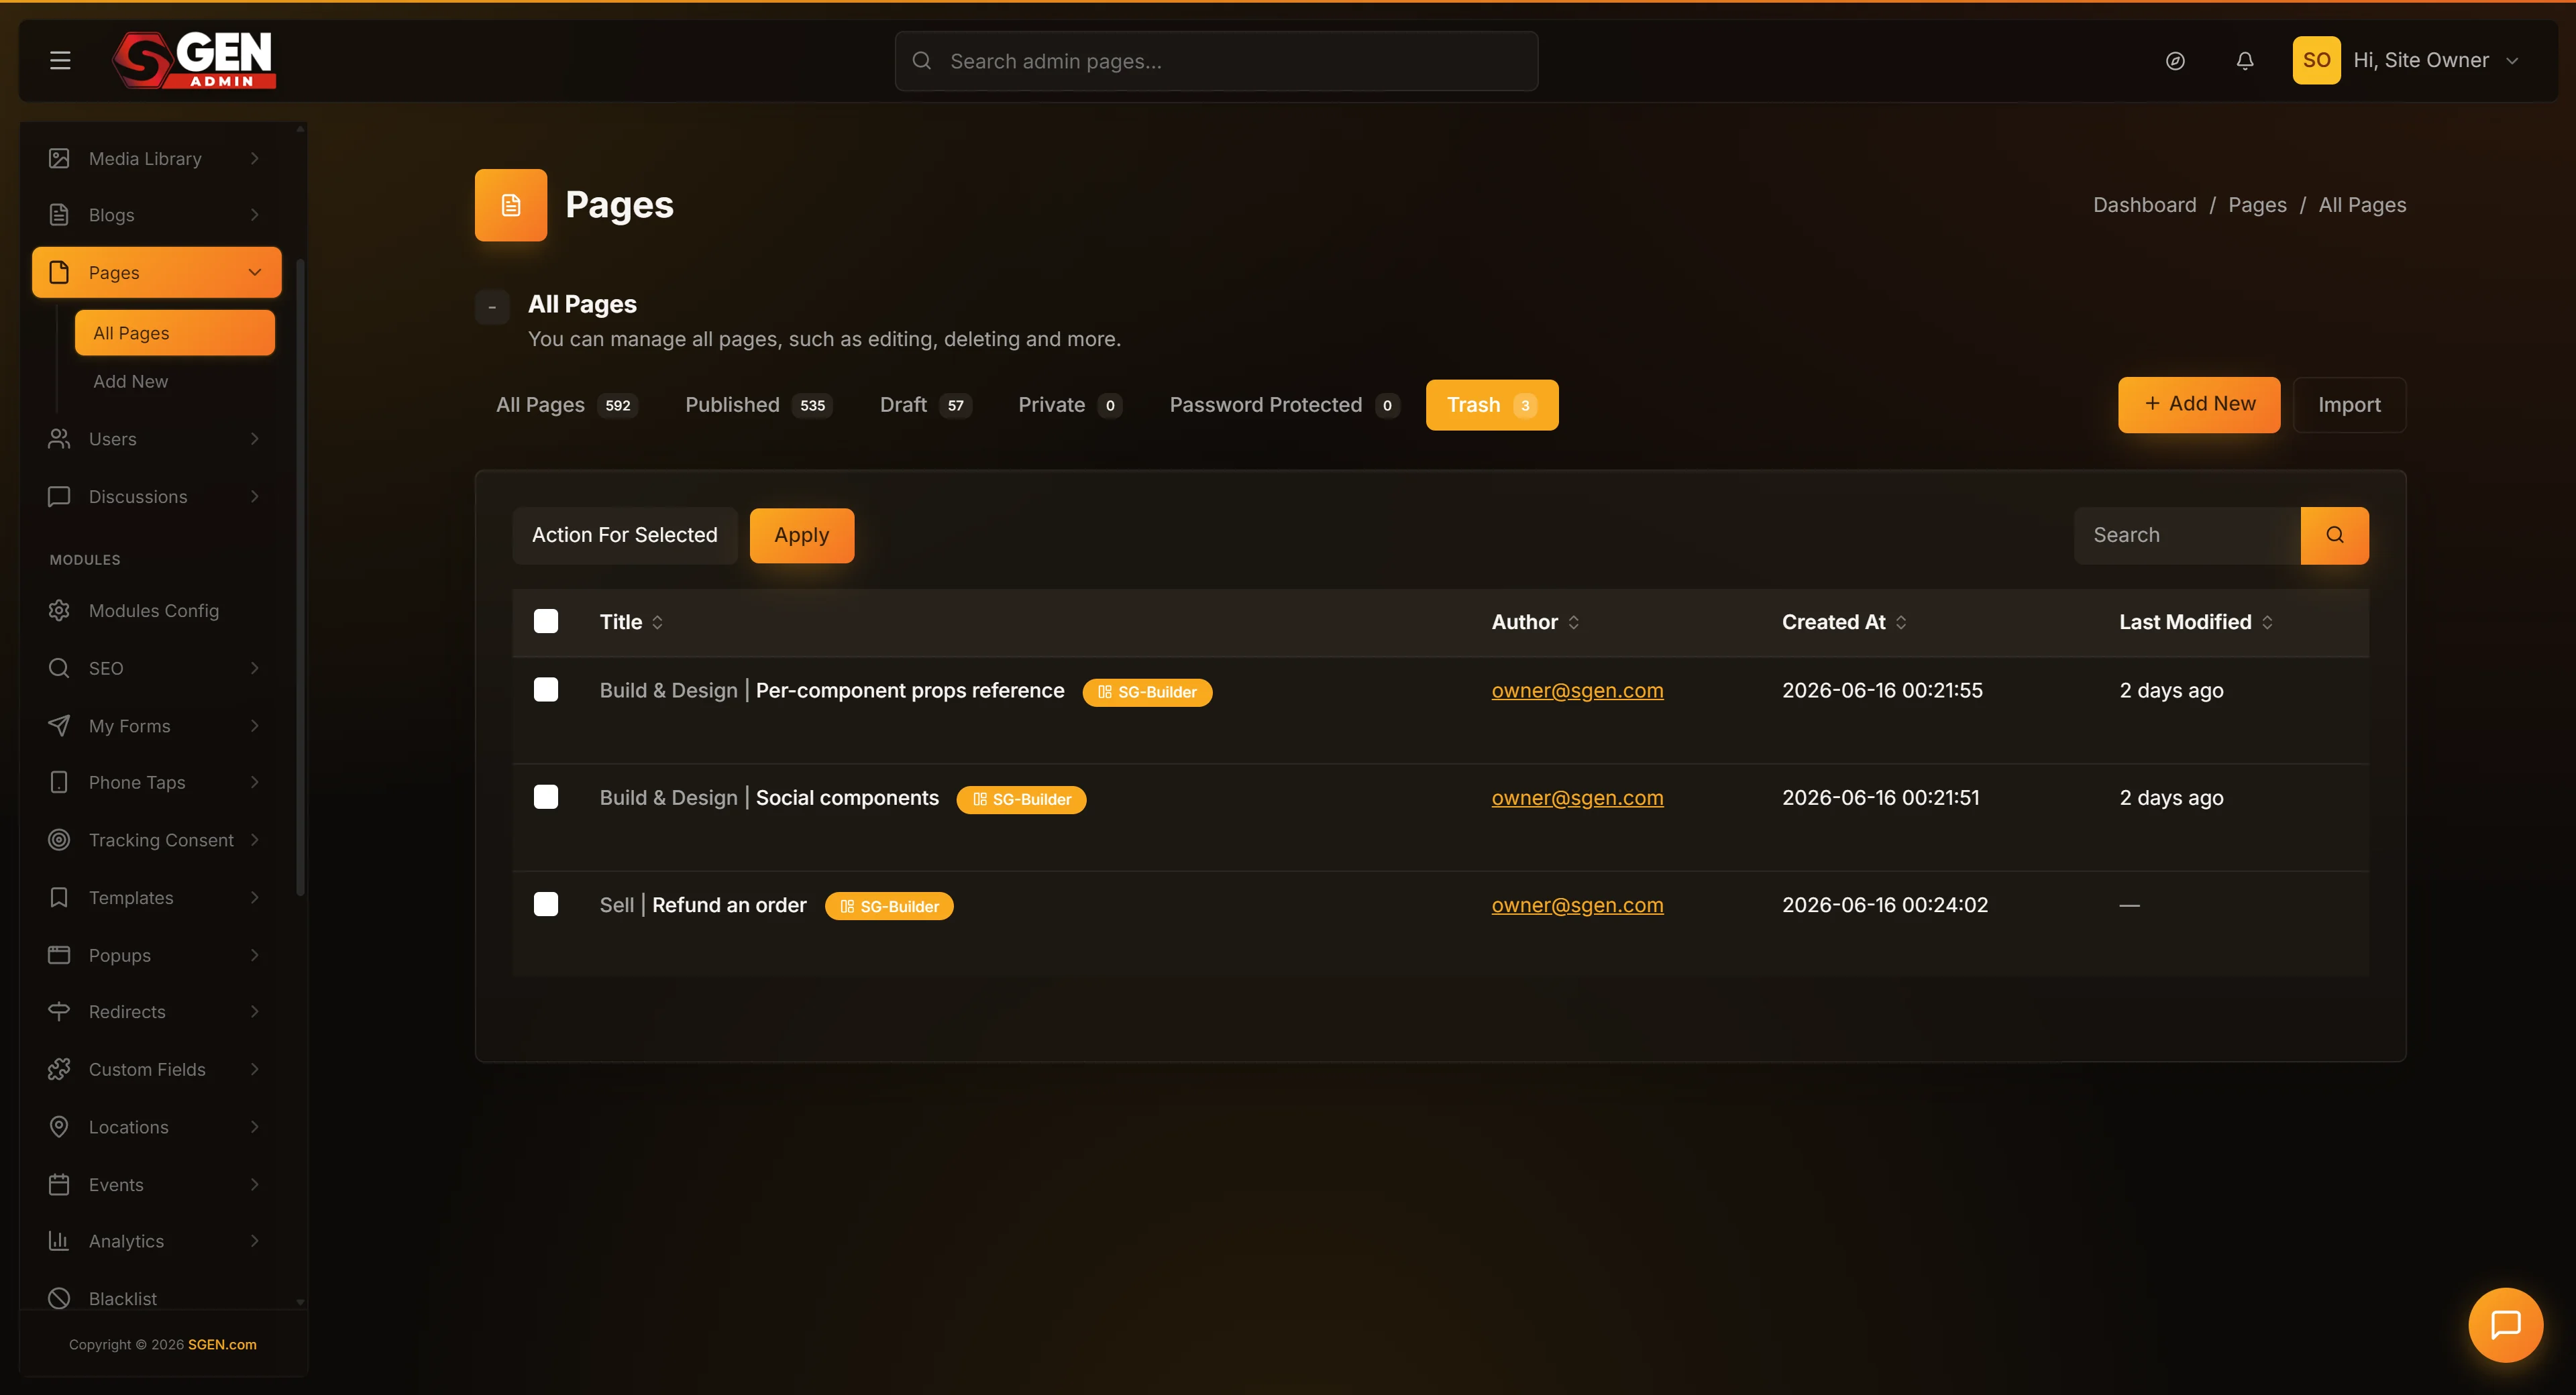Click the Custom Fields puzzle icon
The height and width of the screenshot is (1395, 2576).
point(59,1069)
